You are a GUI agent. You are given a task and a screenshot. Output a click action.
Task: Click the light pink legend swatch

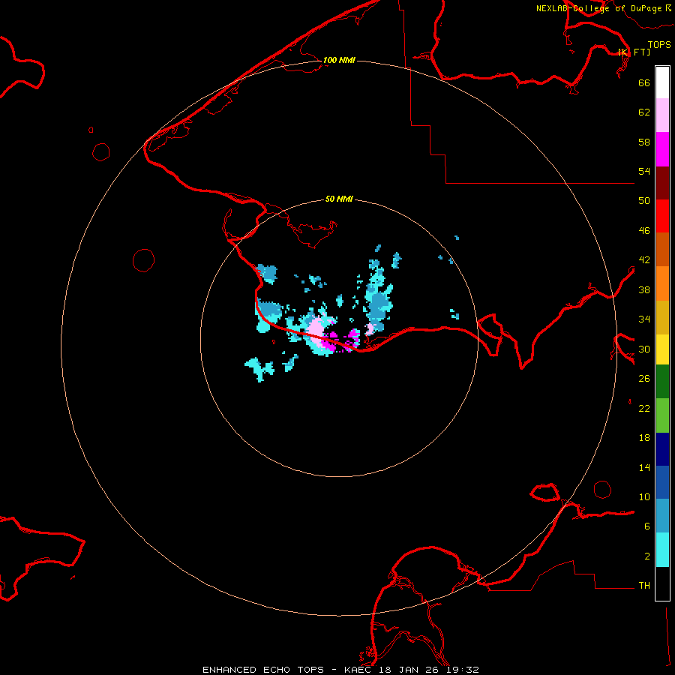(x=662, y=115)
